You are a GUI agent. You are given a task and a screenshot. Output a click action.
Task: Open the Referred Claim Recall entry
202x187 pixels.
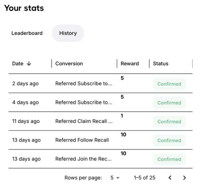(x=84, y=121)
